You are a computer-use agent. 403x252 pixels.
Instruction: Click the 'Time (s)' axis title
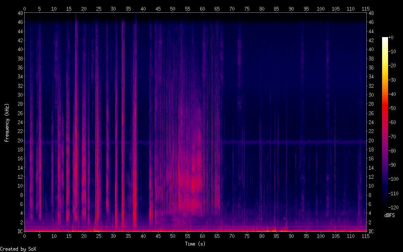(x=195, y=243)
